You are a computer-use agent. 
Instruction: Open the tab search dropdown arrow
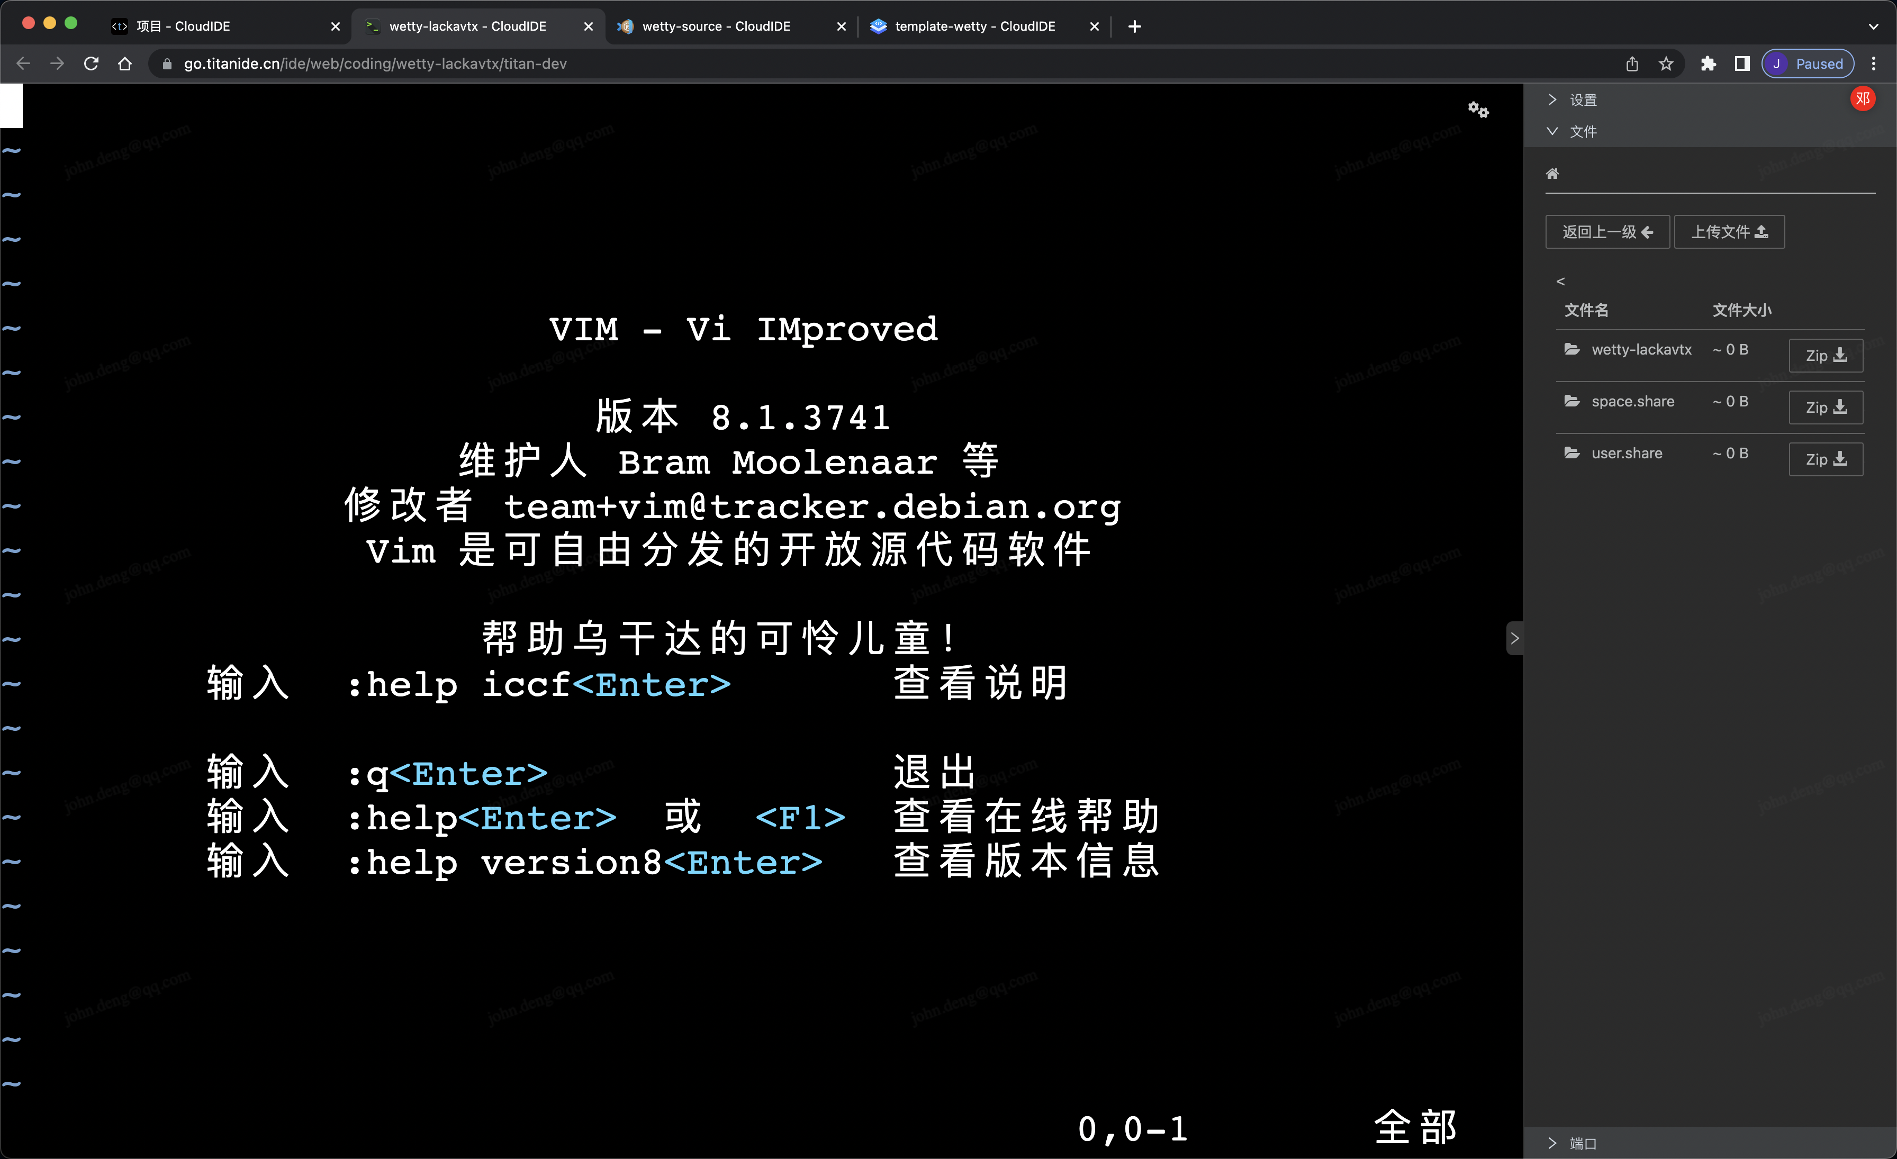click(1873, 26)
